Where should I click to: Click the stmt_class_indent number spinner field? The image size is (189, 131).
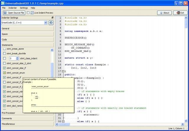[12, 58]
